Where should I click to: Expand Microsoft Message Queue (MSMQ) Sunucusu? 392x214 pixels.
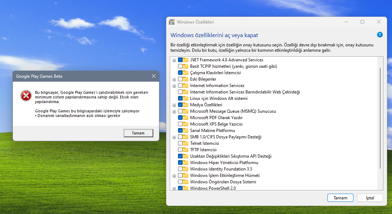pyautogui.click(x=174, y=112)
